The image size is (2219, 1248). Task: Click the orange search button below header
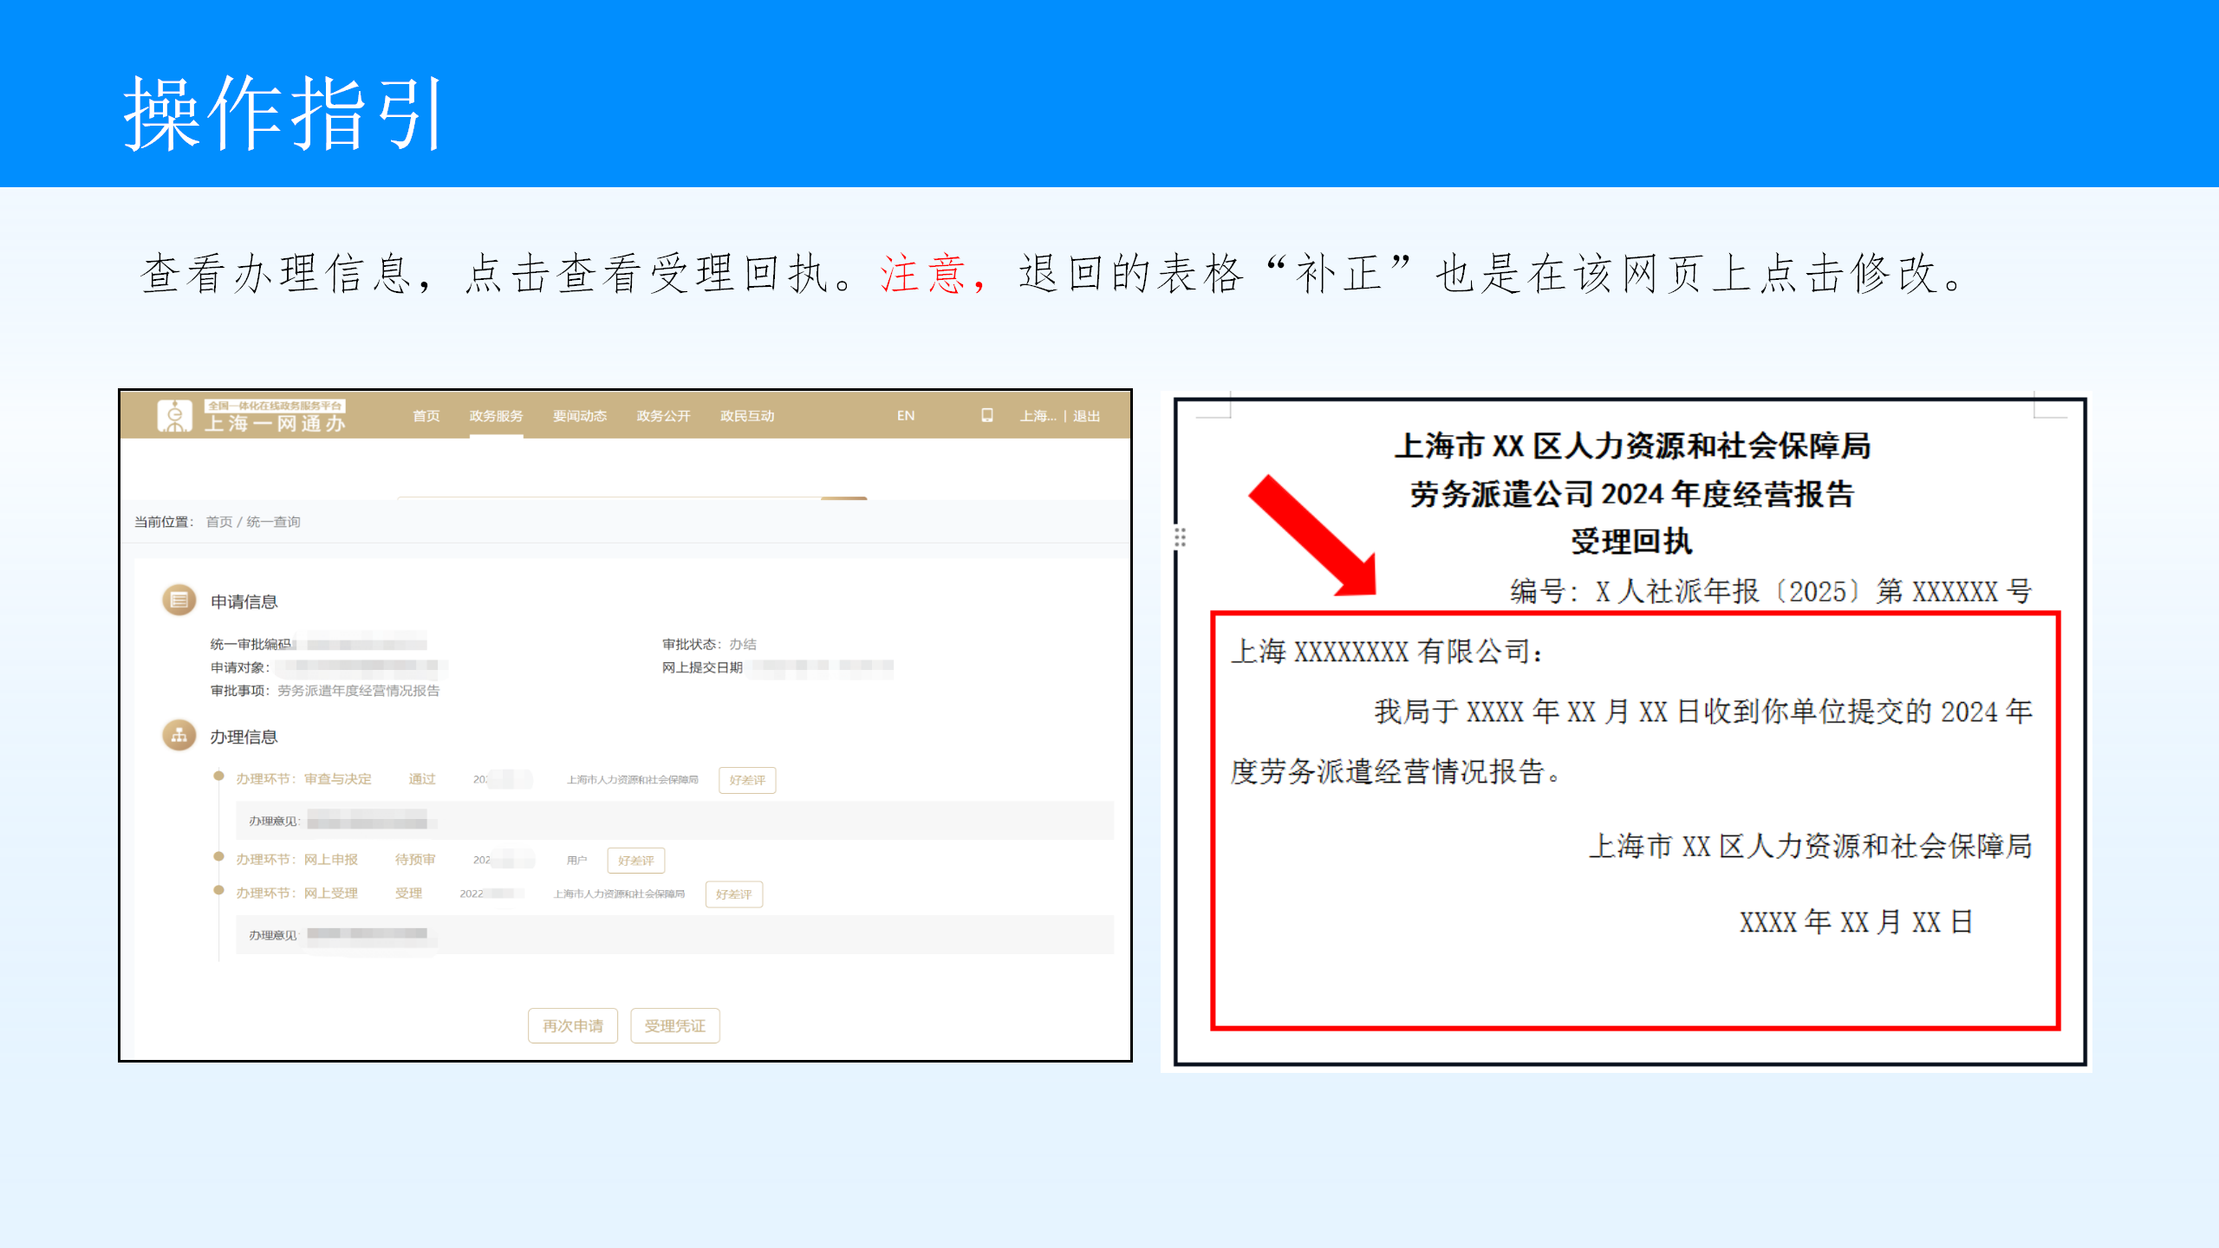tap(843, 499)
